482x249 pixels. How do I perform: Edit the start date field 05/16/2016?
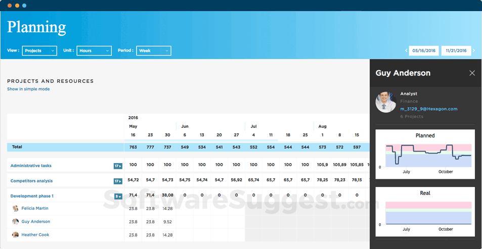[423, 51]
